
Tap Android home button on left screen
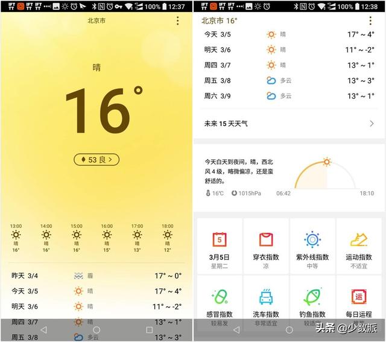pos(96,330)
